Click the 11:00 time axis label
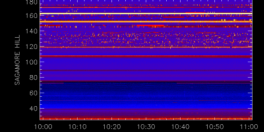 [249, 127]
